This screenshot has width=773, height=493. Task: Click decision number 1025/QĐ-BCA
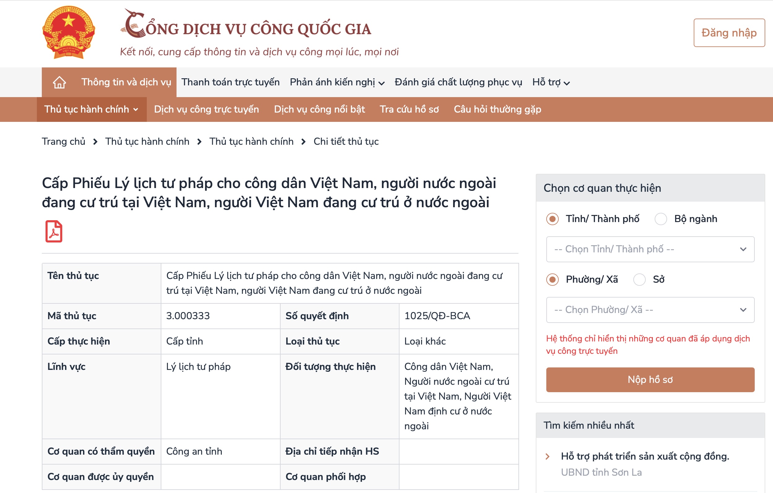pyautogui.click(x=437, y=316)
